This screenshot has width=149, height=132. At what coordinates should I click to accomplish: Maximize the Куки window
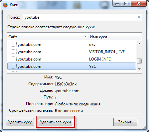[126, 4]
